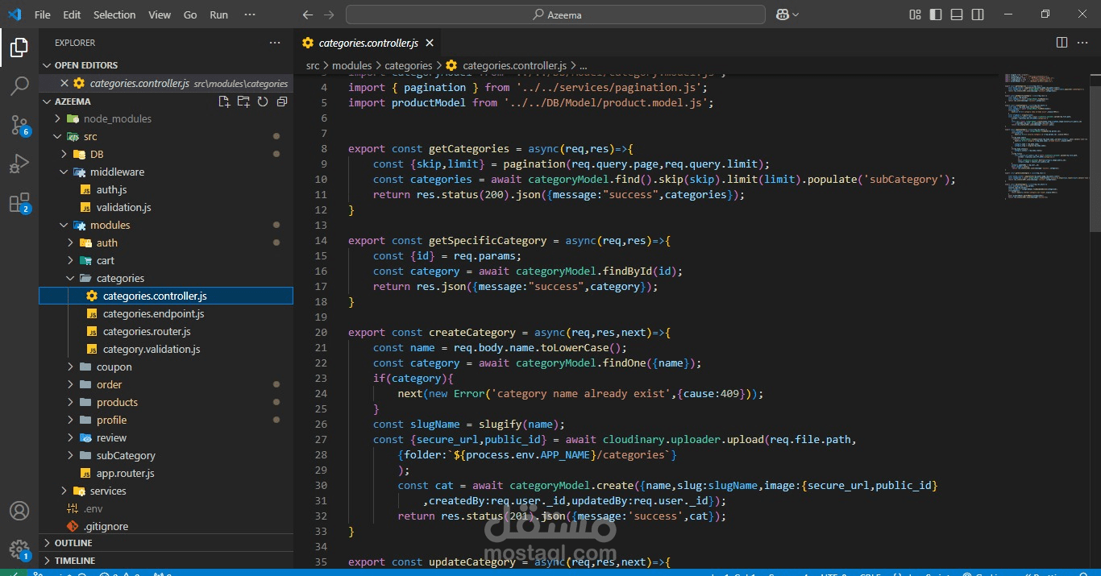
Task: Open the File menu
Action: [x=42, y=15]
